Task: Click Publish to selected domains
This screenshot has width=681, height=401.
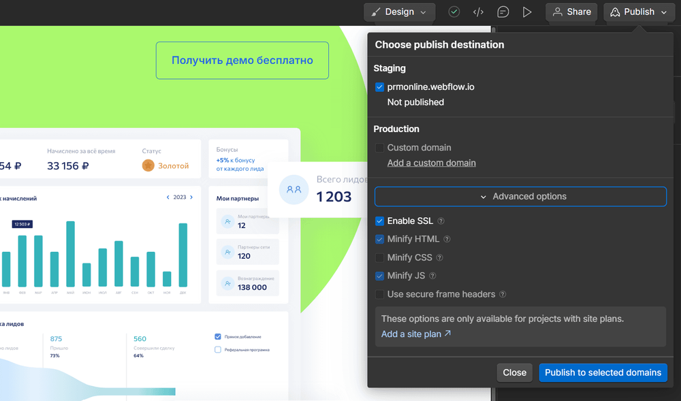Action: (x=603, y=372)
